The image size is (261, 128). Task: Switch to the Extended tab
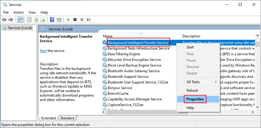[x=48, y=118]
